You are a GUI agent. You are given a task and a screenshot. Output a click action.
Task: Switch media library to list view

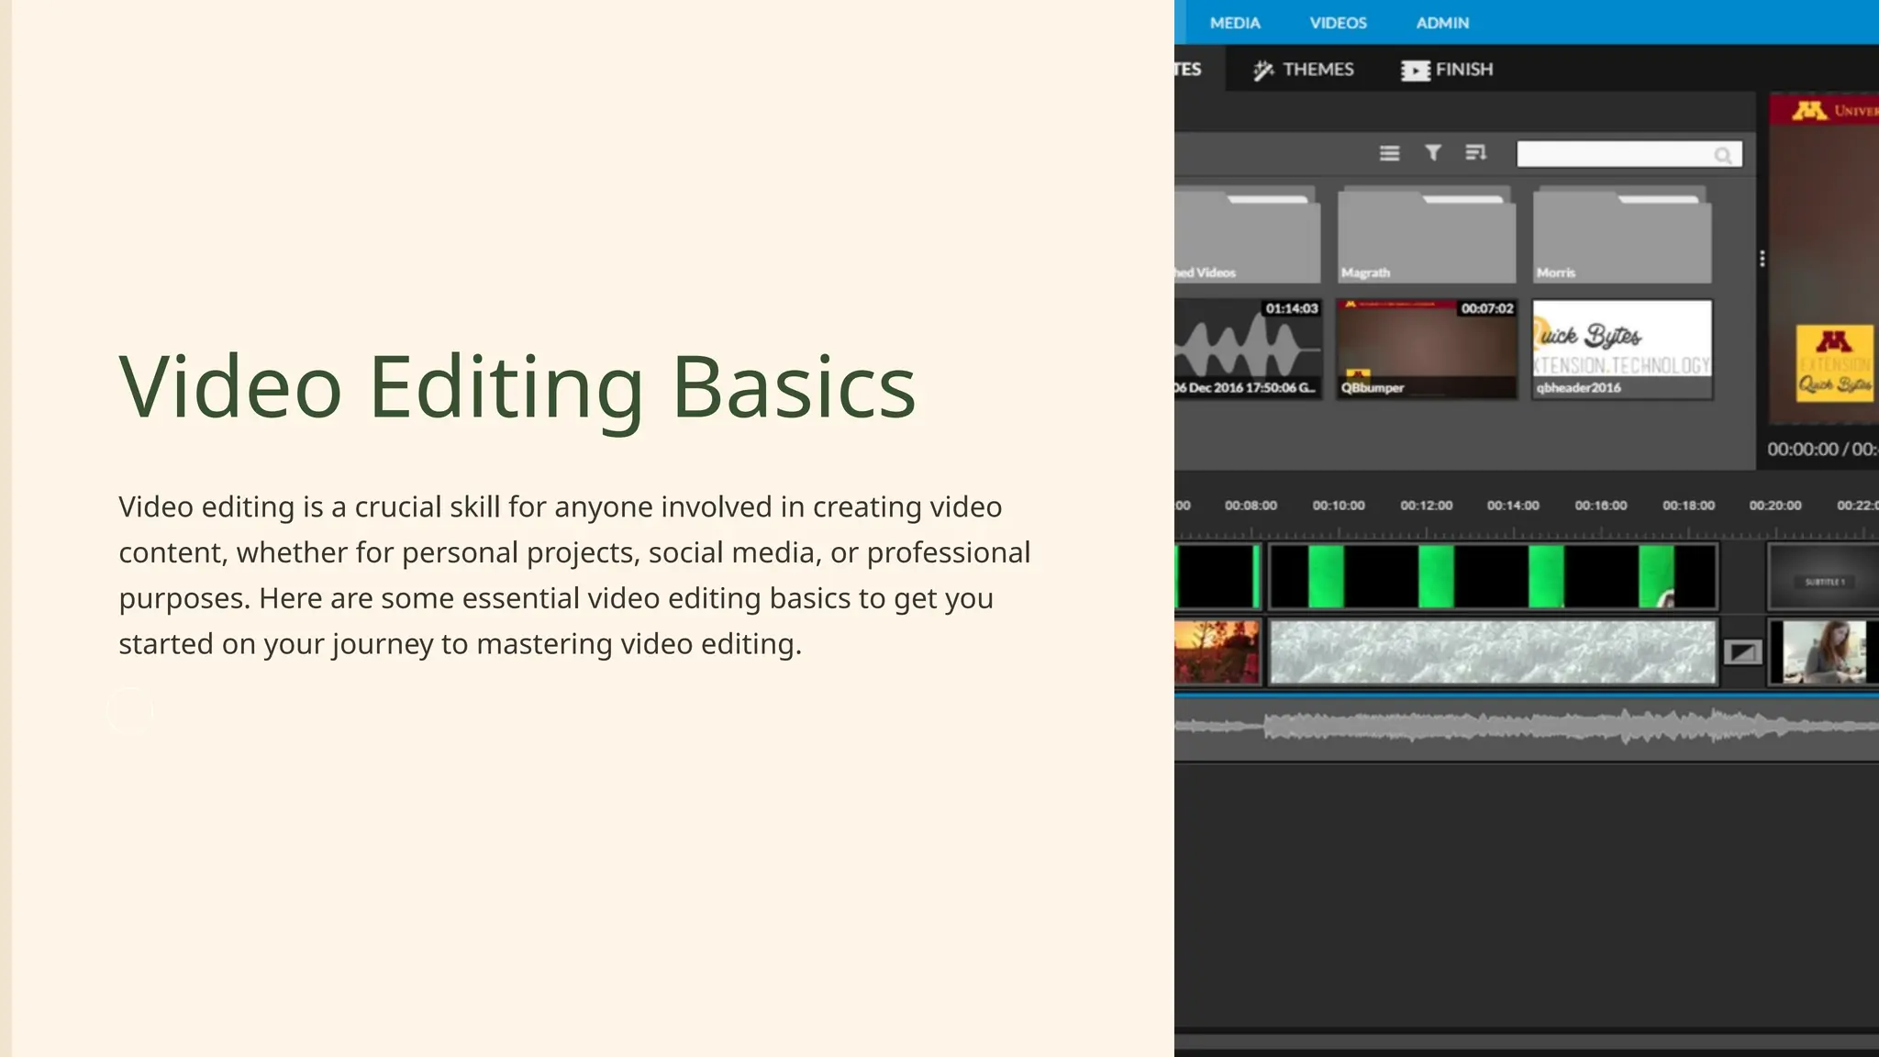(1389, 153)
